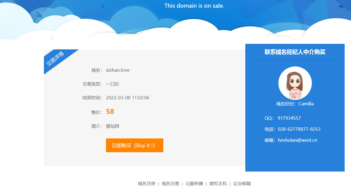Click the Camilla broker avatar image
The height and width of the screenshot is (190, 351).
295,83
